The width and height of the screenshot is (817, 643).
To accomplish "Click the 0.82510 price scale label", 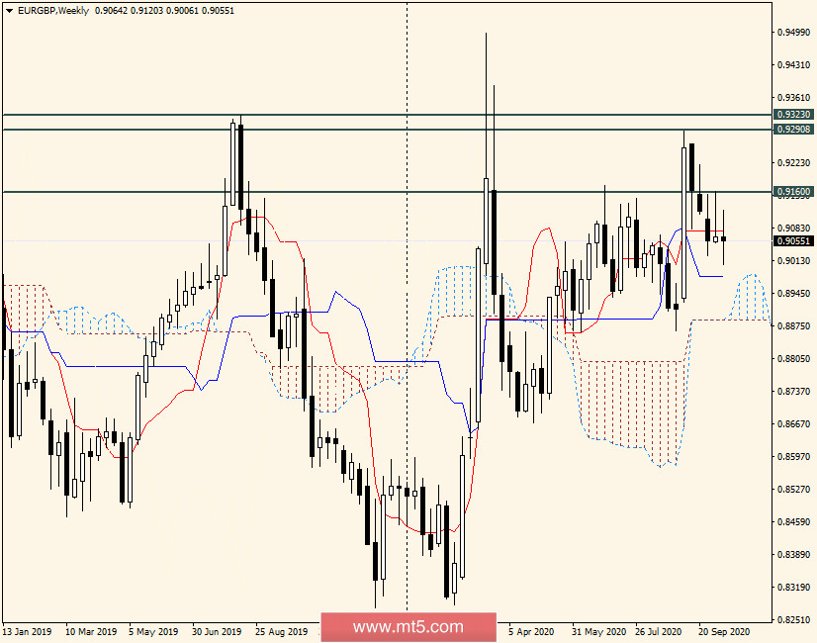I will [x=794, y=620].
